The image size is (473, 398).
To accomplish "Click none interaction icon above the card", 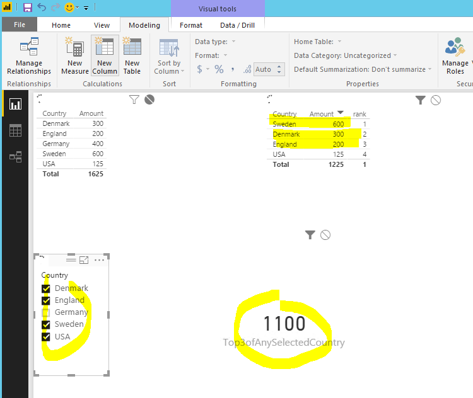I will pyautogui.click(x=325, y=235).
